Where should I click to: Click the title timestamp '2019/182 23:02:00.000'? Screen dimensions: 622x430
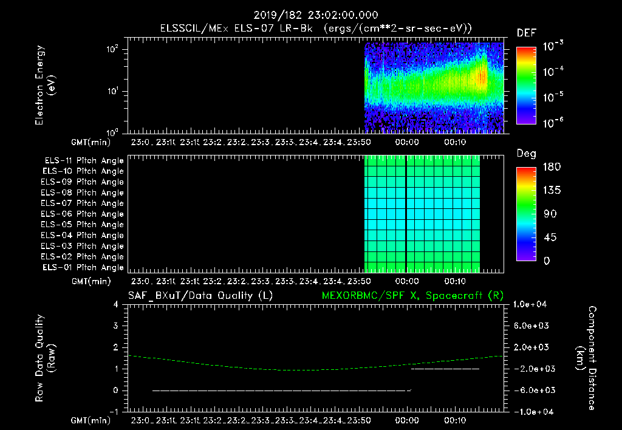click(316, 15)
